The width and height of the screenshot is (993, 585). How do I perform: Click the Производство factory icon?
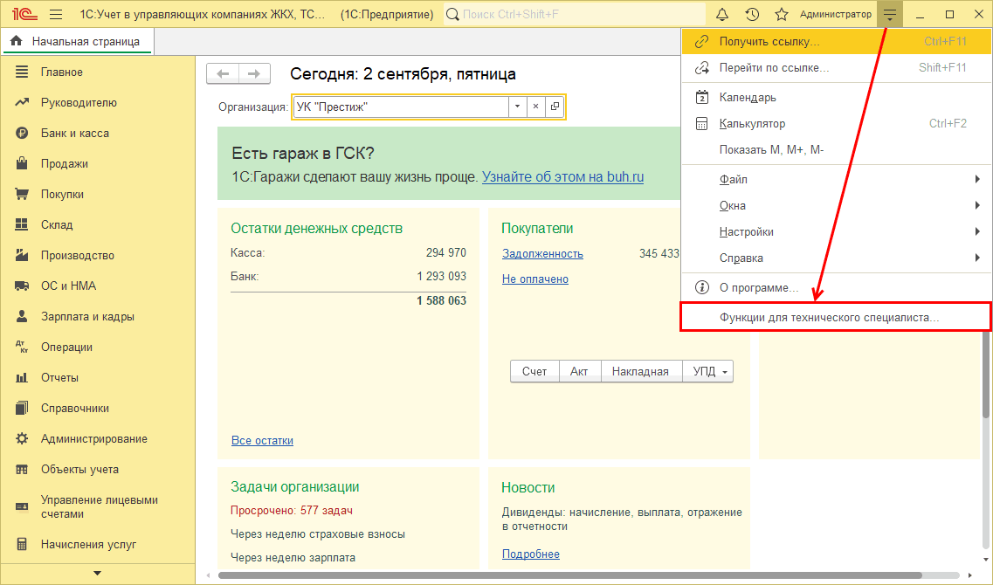point(22,255)
